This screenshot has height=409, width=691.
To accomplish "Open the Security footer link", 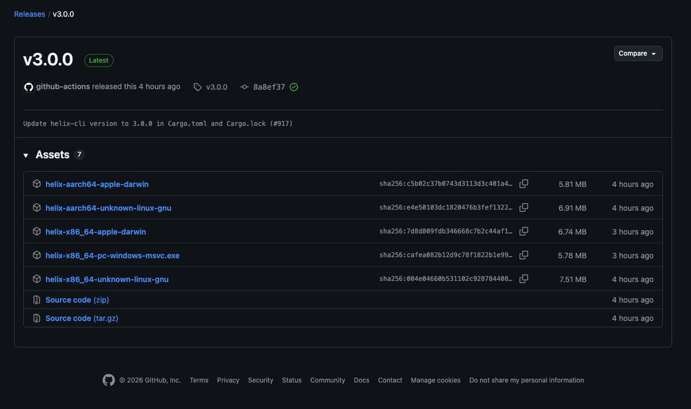I will (x=260, y=380).
